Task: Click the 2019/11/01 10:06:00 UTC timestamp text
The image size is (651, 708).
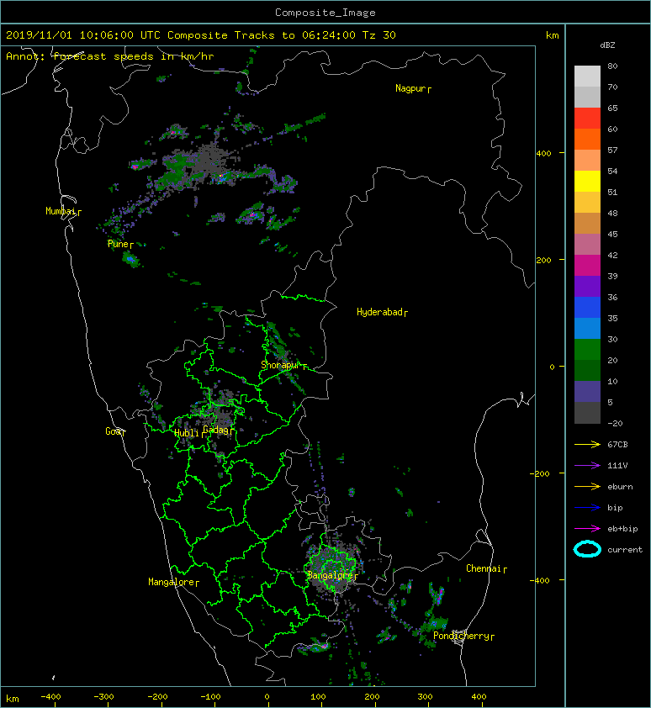Action: 83,35
